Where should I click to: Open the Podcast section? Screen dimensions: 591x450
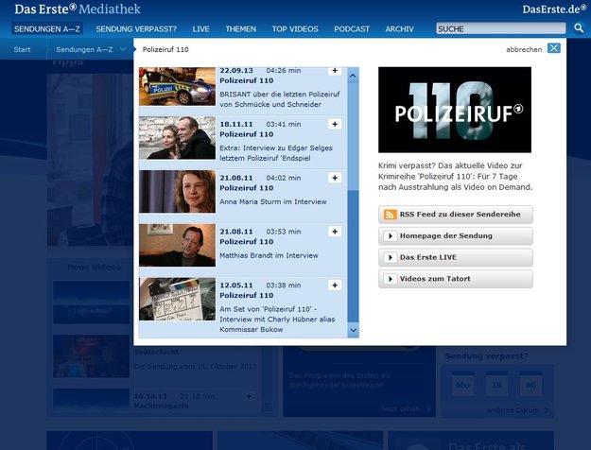[352, 29]
